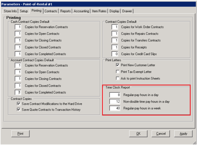
Task: Select the Copies for Credit Card Slips field
Action: pos(115,54)
